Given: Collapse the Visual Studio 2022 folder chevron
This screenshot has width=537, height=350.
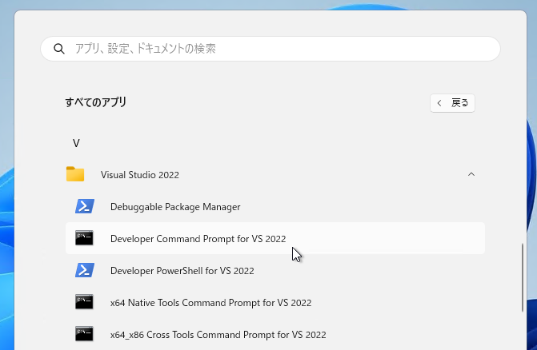Looking at the screenshot, I should pyautogui.click(x=471, y=174).
